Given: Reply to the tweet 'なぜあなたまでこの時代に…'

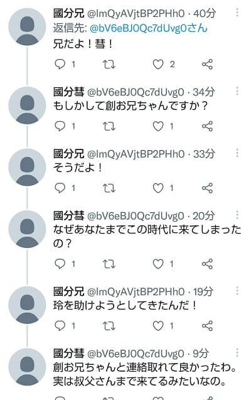Looking at the screenshot, I should (60, 264).
